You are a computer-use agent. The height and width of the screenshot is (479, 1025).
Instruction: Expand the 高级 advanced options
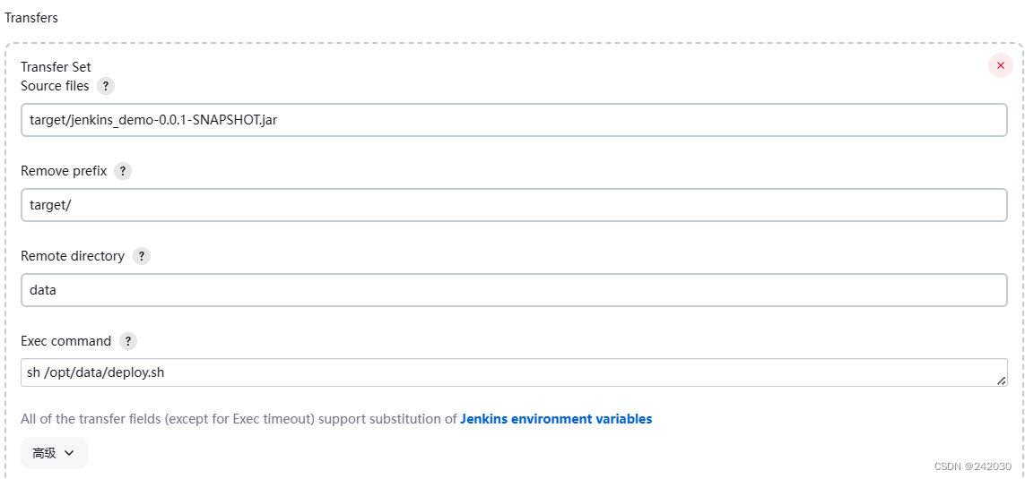point(54,453)
